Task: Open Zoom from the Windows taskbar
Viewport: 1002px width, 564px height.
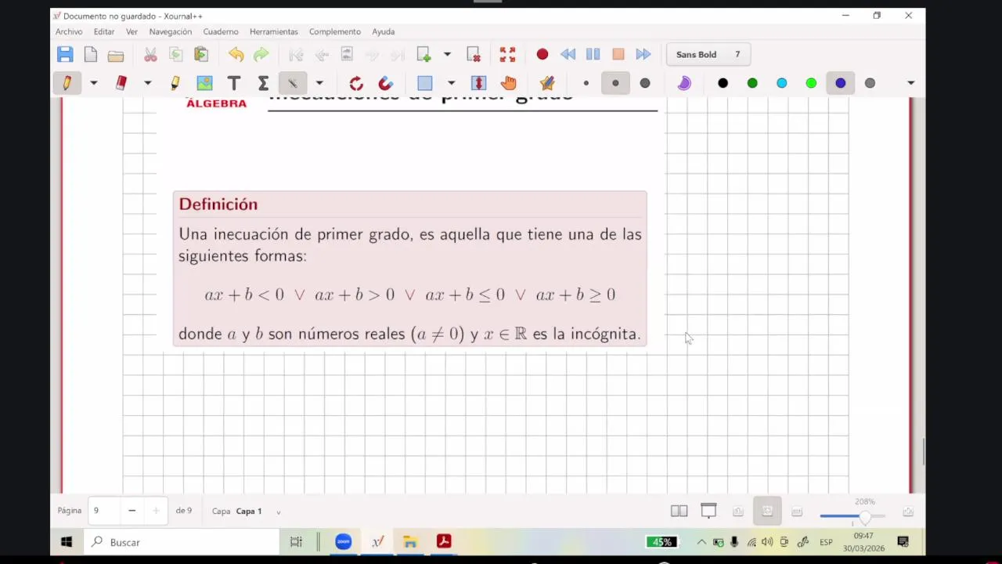Action: [343, 542]
